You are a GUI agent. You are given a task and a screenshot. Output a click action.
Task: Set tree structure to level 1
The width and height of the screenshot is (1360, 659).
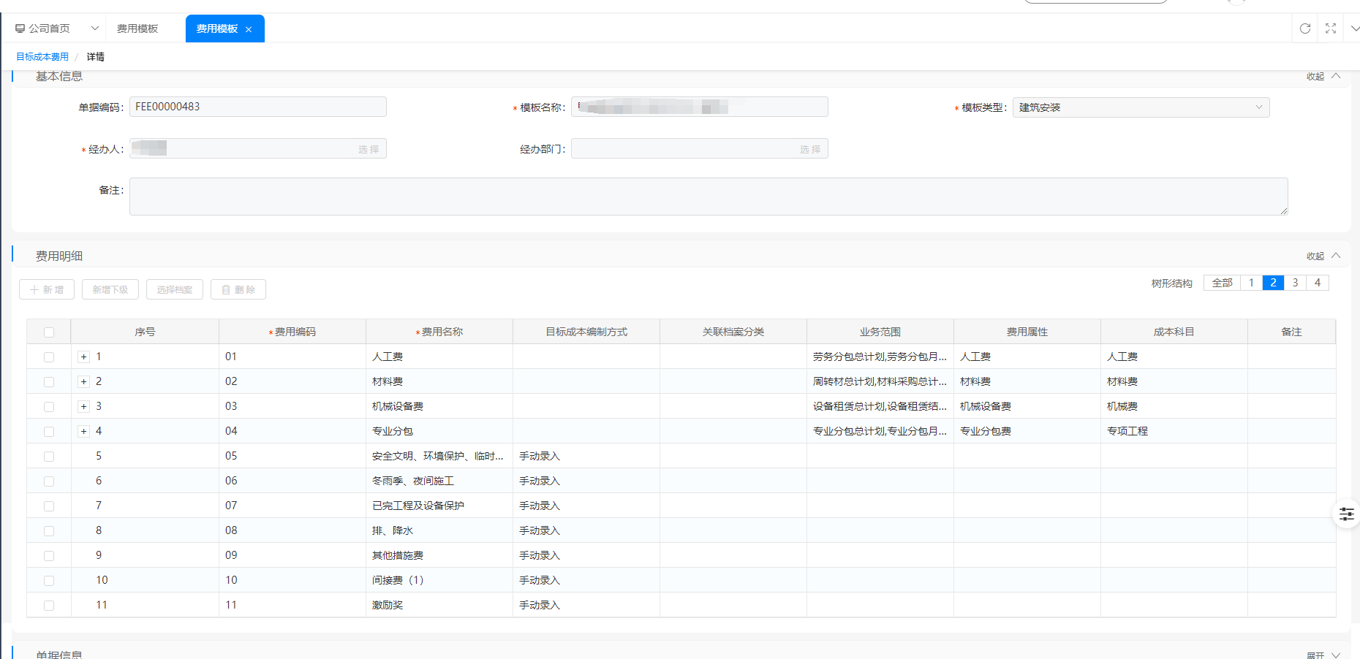point(1251,283)
